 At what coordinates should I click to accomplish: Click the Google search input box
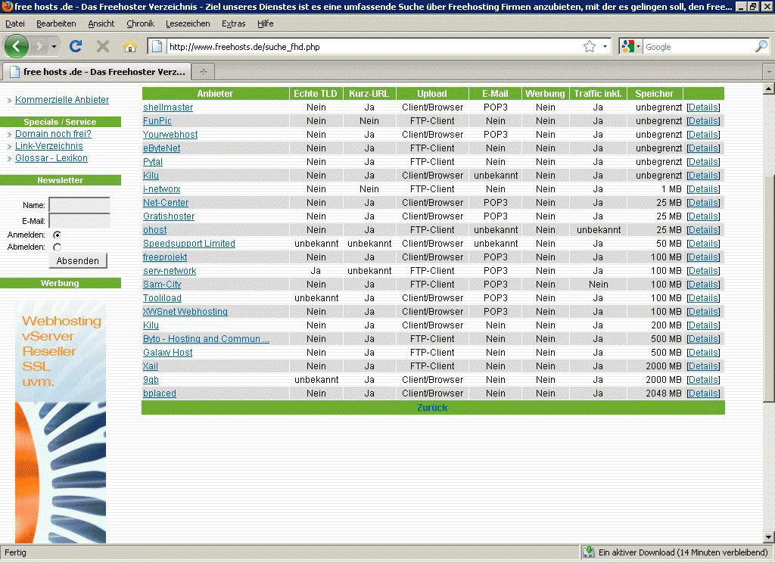pos(699,46)
